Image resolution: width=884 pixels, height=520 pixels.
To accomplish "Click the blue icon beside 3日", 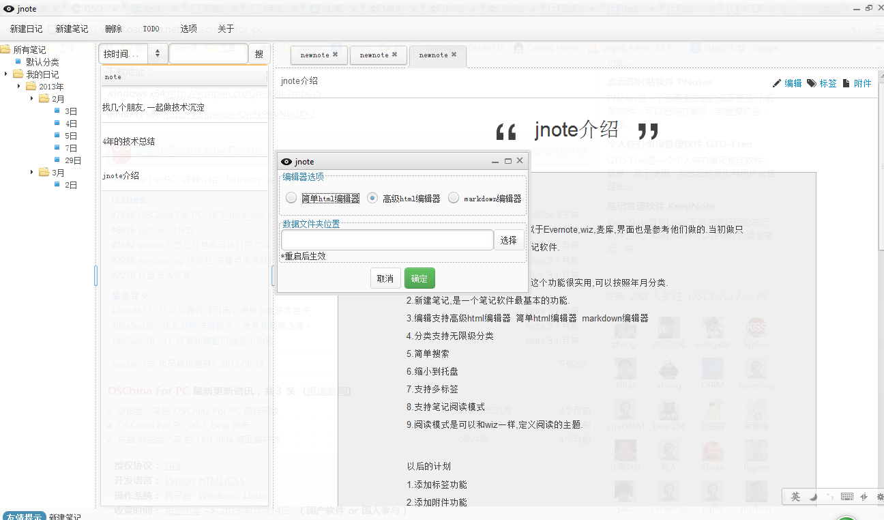I will coord(57,111).
